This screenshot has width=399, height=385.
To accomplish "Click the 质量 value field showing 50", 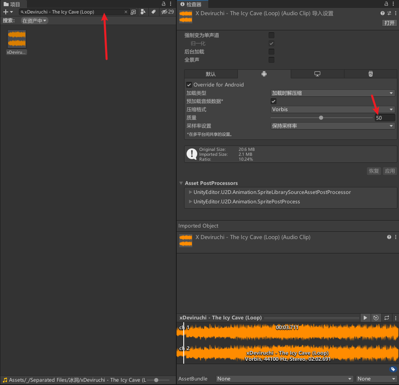I will click(385, 118).
